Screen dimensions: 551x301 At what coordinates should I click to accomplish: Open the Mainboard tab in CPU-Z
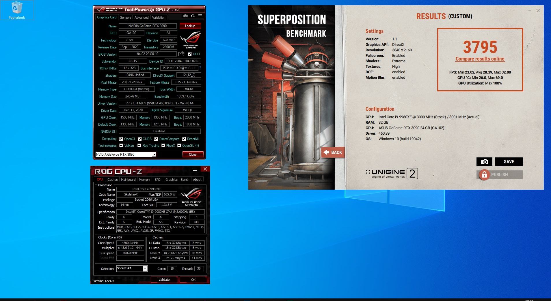(128, 180)
